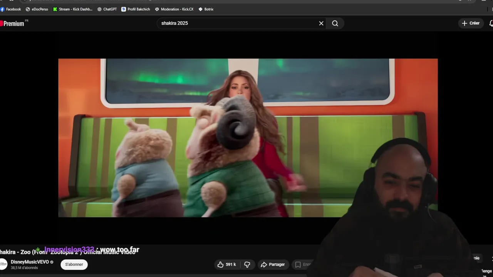Open the notifications bell
The height and width of the screenshot is (277, 493).
tap(491, 23)
